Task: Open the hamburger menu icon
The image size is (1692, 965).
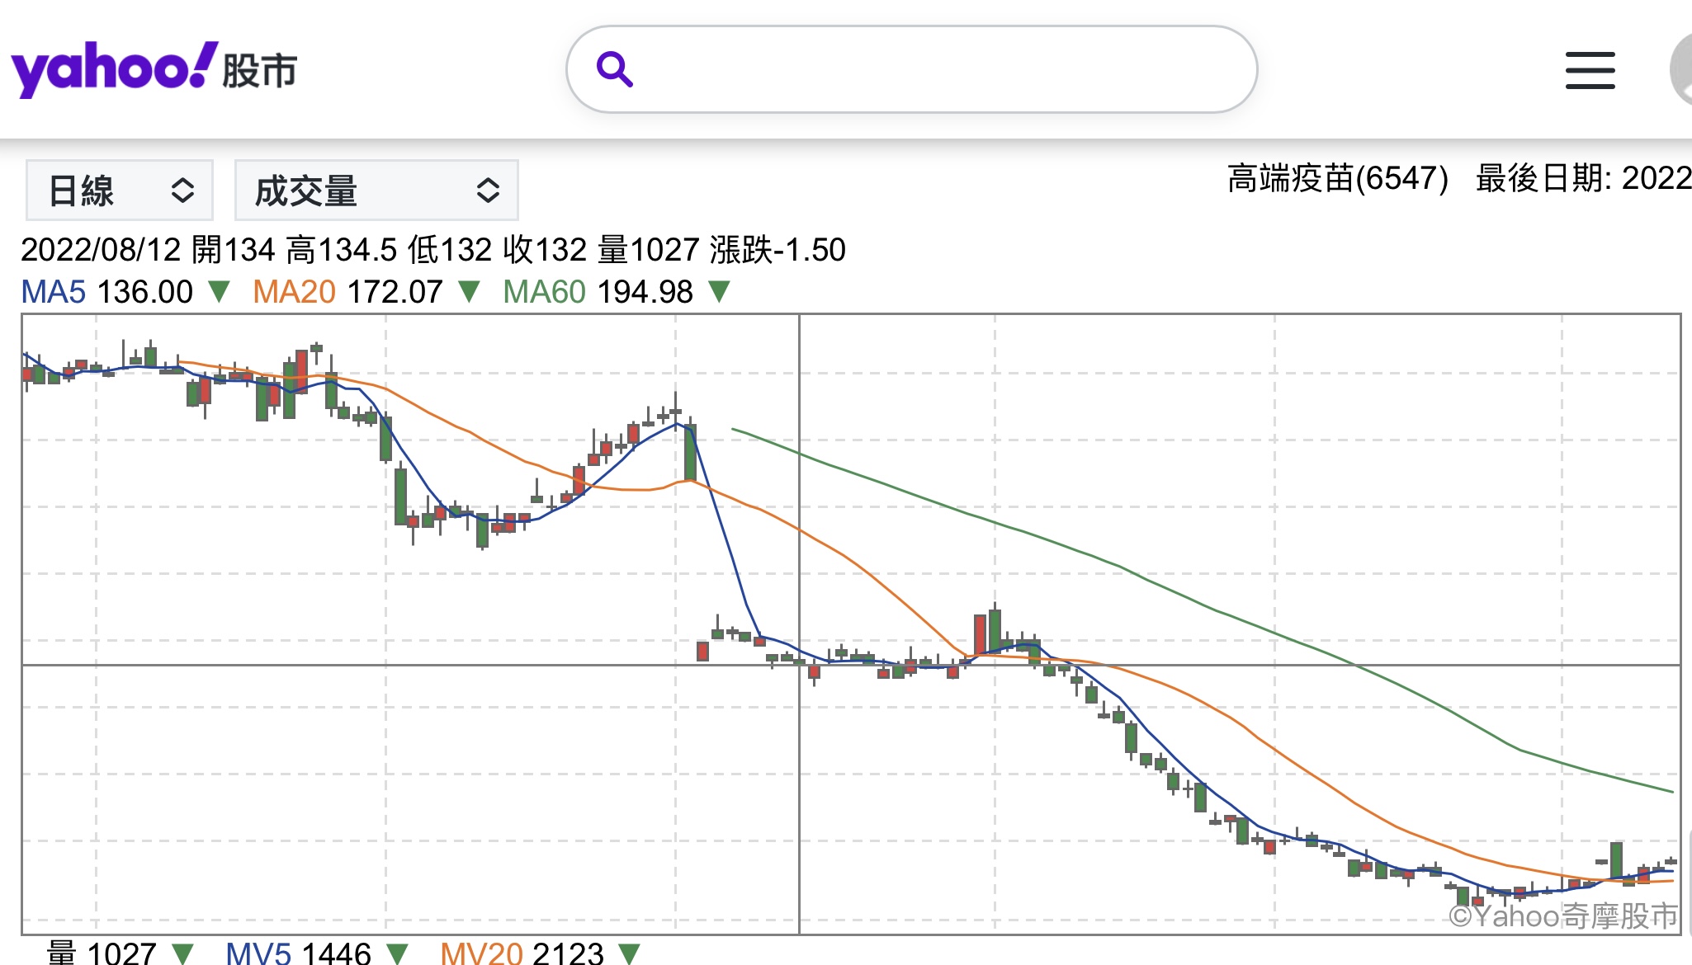Action: pyautogui.click(x=1590, y=70)
